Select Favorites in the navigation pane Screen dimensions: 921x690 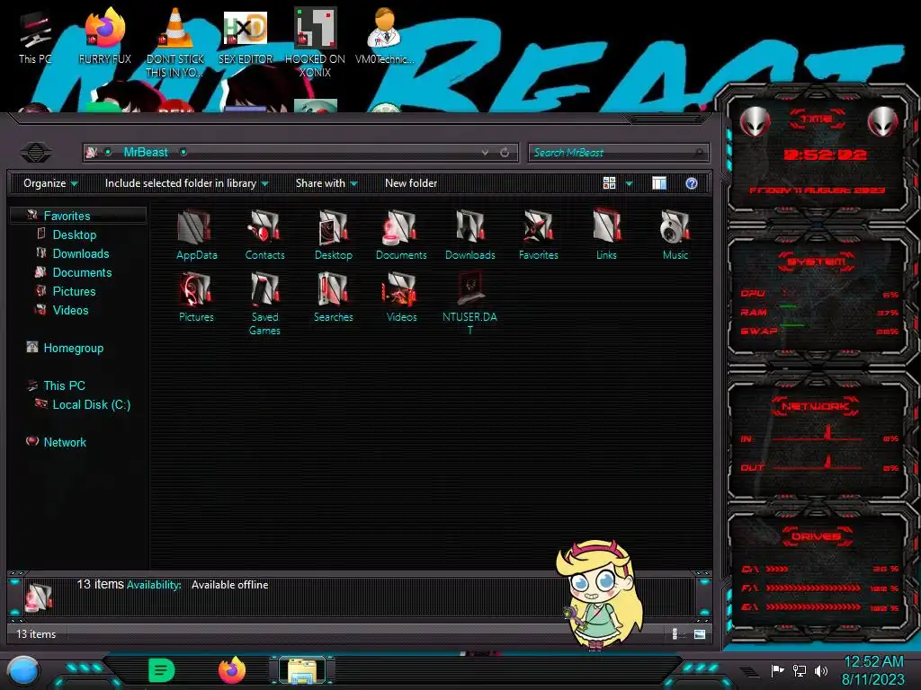[x=67, y=216]
